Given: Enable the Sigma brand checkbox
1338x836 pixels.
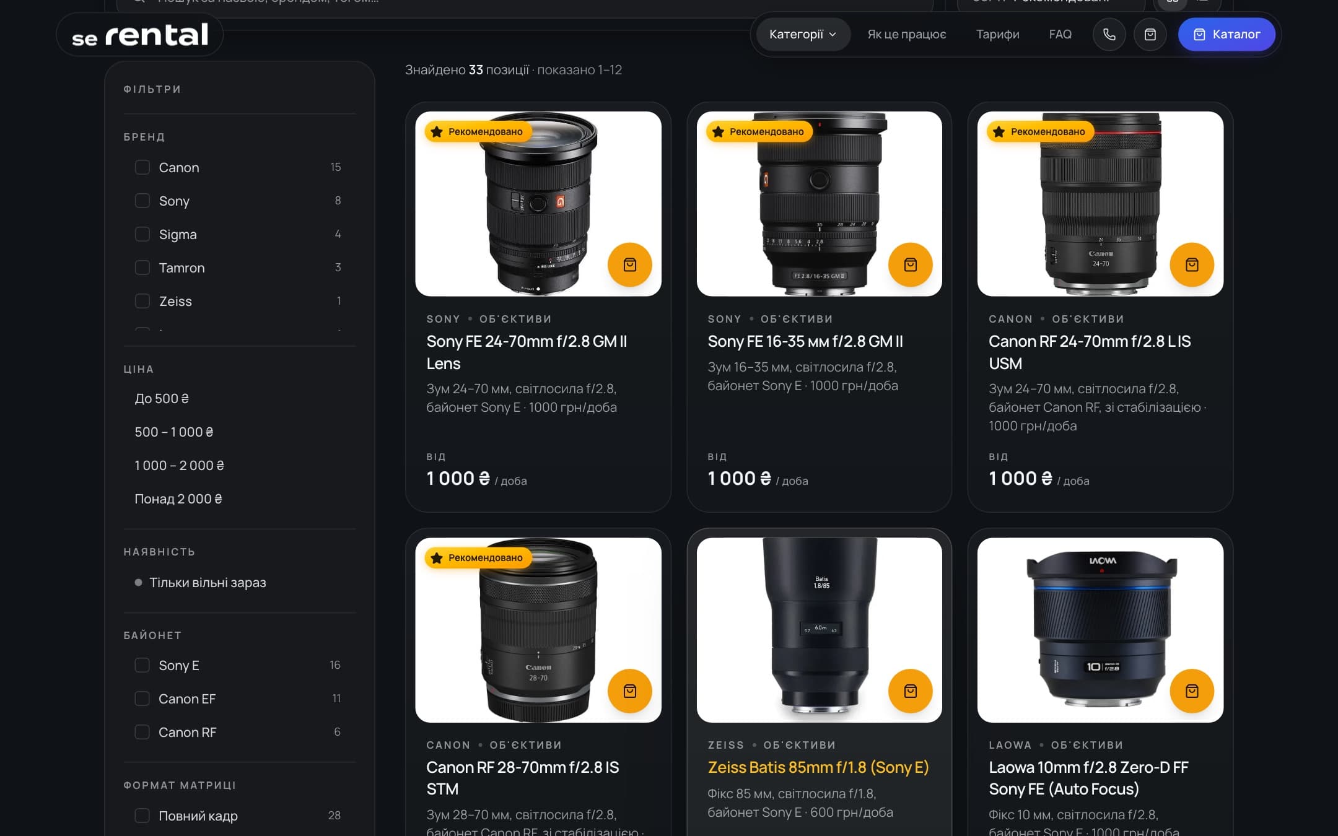Looking at the screenshot, I should (x=142, y=234).
